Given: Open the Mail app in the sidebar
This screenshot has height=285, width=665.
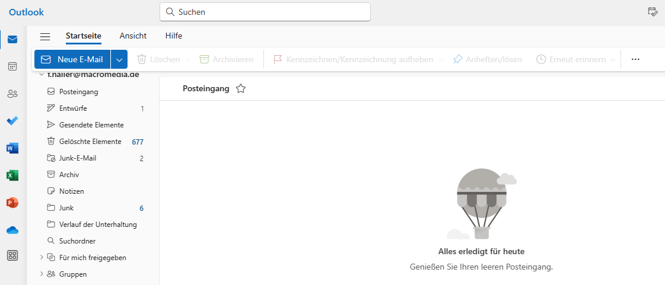Looking at the screenshot, I should [12, 39].
